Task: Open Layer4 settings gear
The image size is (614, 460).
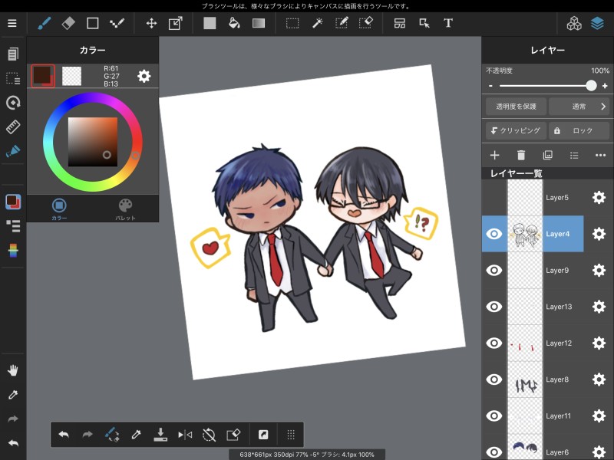Action: tap(599, 234)
